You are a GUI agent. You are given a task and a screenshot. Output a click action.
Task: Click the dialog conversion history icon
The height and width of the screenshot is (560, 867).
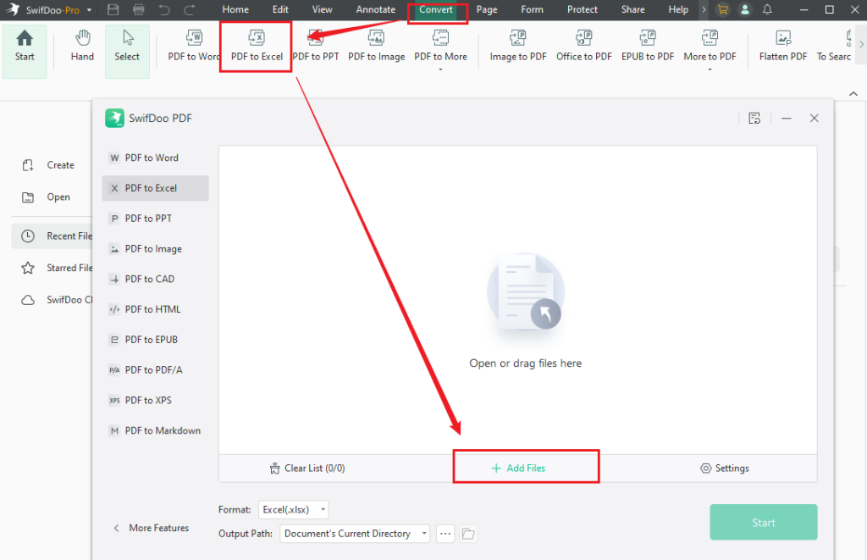point(754,119)
